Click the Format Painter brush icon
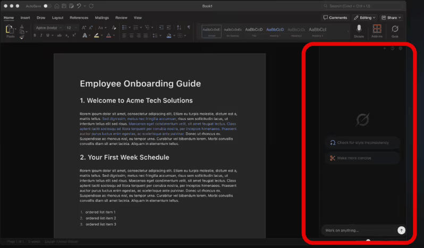Screen dimensions: 424x248 [22, 37]
